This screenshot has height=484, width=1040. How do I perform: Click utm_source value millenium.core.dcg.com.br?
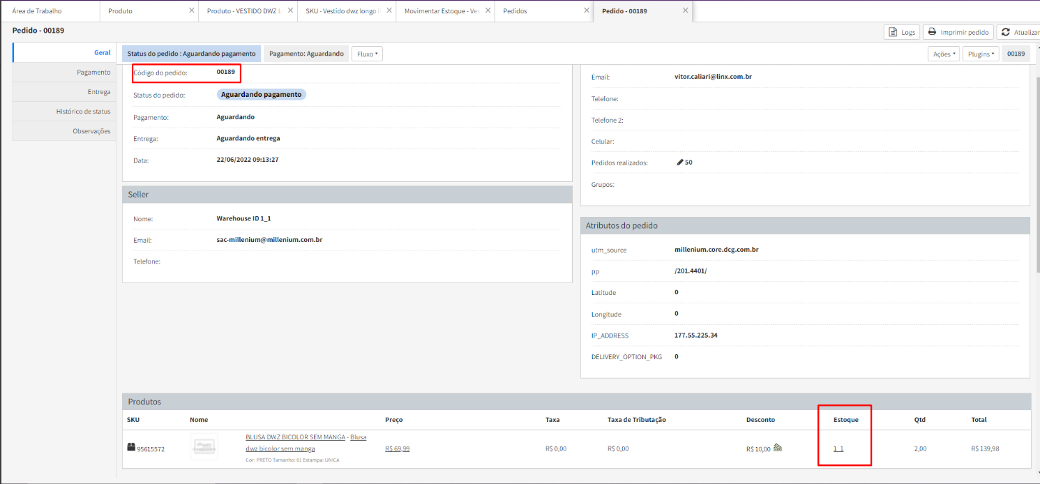pyautogui.click(x=716, y=249)
